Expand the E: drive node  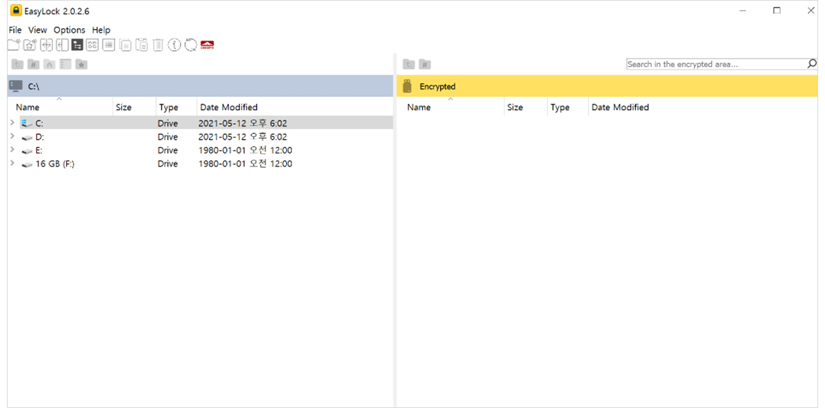pos(12,149)
